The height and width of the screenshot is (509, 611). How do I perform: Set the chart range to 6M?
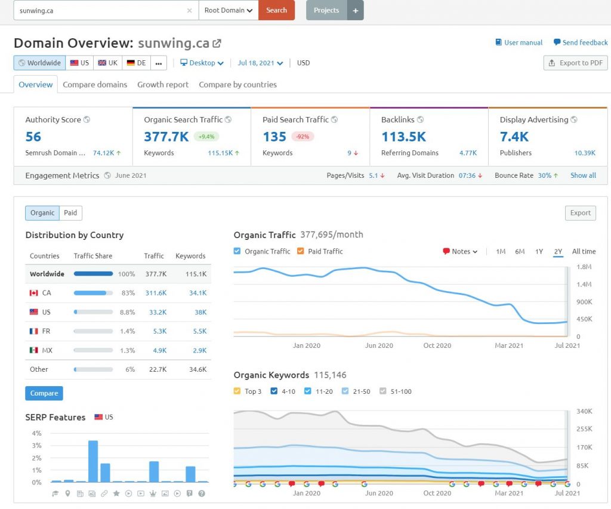pos(520,251)
